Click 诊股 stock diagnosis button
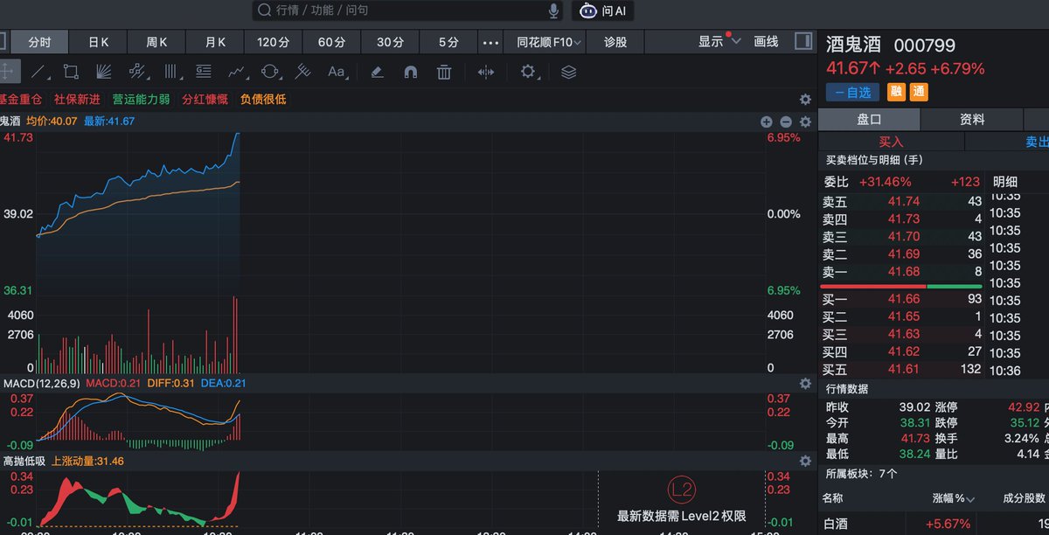Image resolution: width=1049 pixels, height=535 pixels. [615, 42]
